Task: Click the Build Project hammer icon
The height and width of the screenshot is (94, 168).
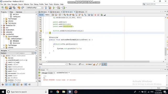Action: click(x=46, y=8)
